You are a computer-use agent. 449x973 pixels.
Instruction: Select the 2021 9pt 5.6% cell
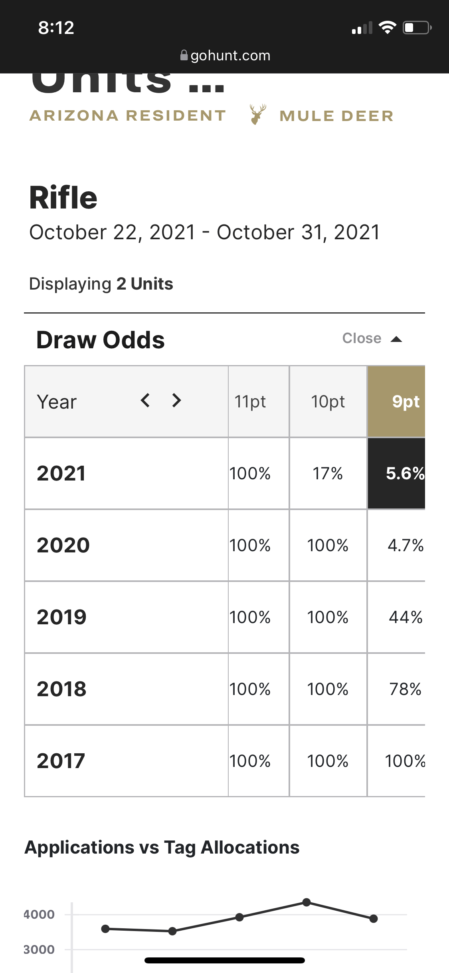[x=396, y=473]
